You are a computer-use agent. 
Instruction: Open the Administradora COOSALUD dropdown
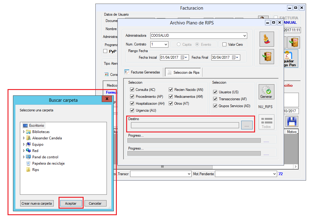click(x=244, y=36)
